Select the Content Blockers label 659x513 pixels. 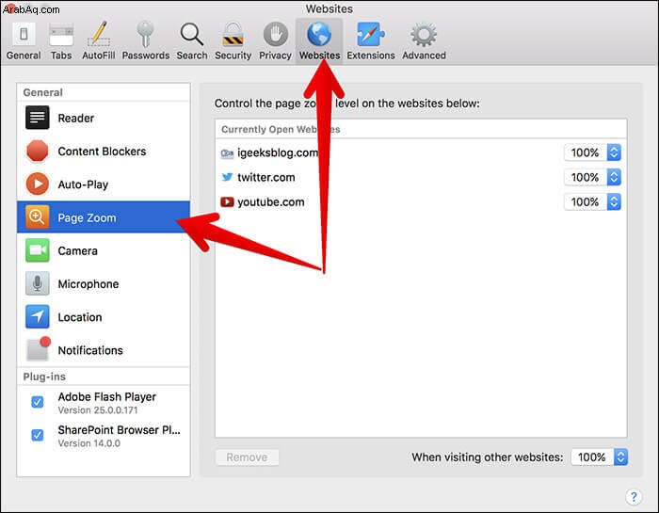click(x=102, y=152)
